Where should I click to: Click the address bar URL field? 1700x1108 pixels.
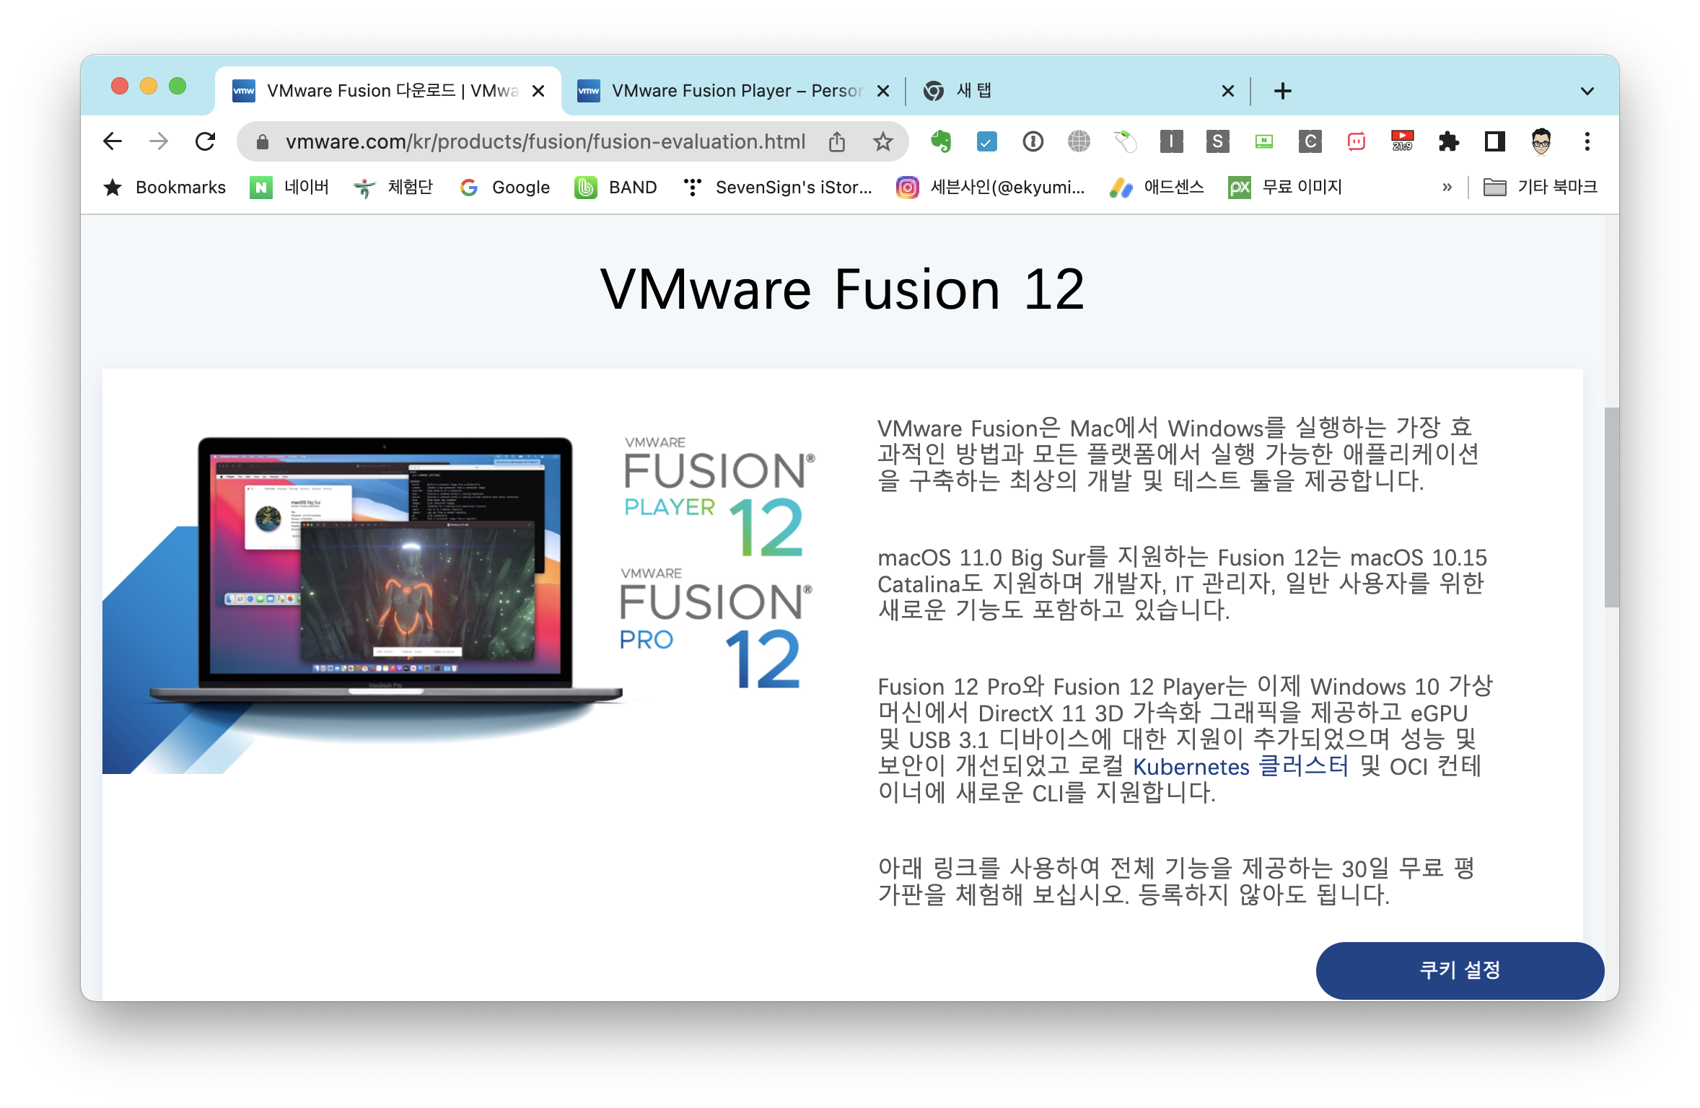point(545,141)
